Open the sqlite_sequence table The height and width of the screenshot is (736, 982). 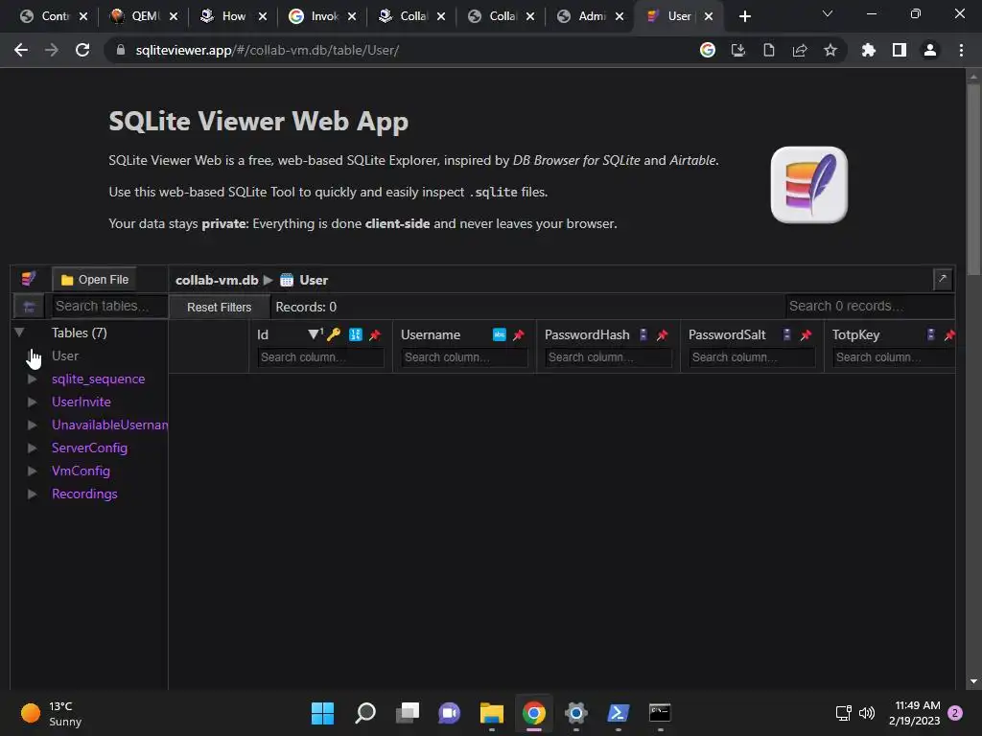pyautogui.click(x=99, y=379)
